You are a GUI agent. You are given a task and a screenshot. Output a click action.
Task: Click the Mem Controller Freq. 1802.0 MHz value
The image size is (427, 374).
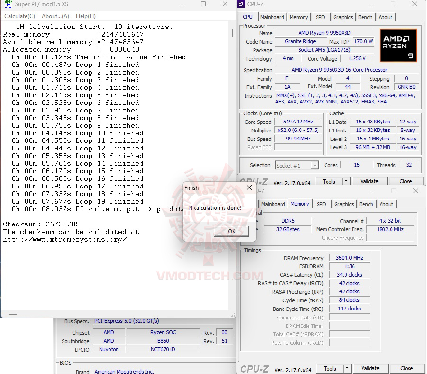pyautogui.click(x=390, y=229)
